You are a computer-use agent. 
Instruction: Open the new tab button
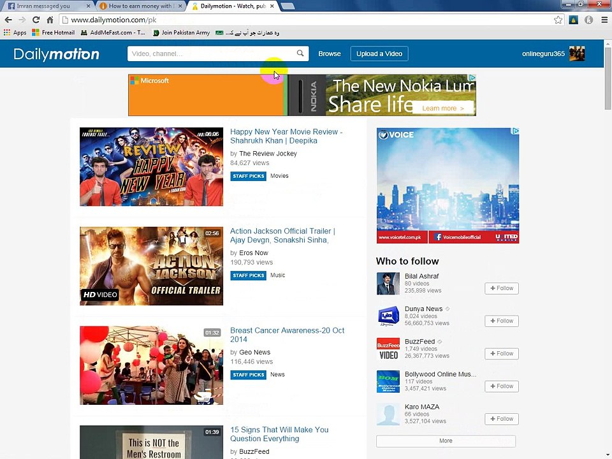288,6
